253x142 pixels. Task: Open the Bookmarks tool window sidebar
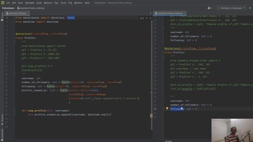[x=2, y=135]
